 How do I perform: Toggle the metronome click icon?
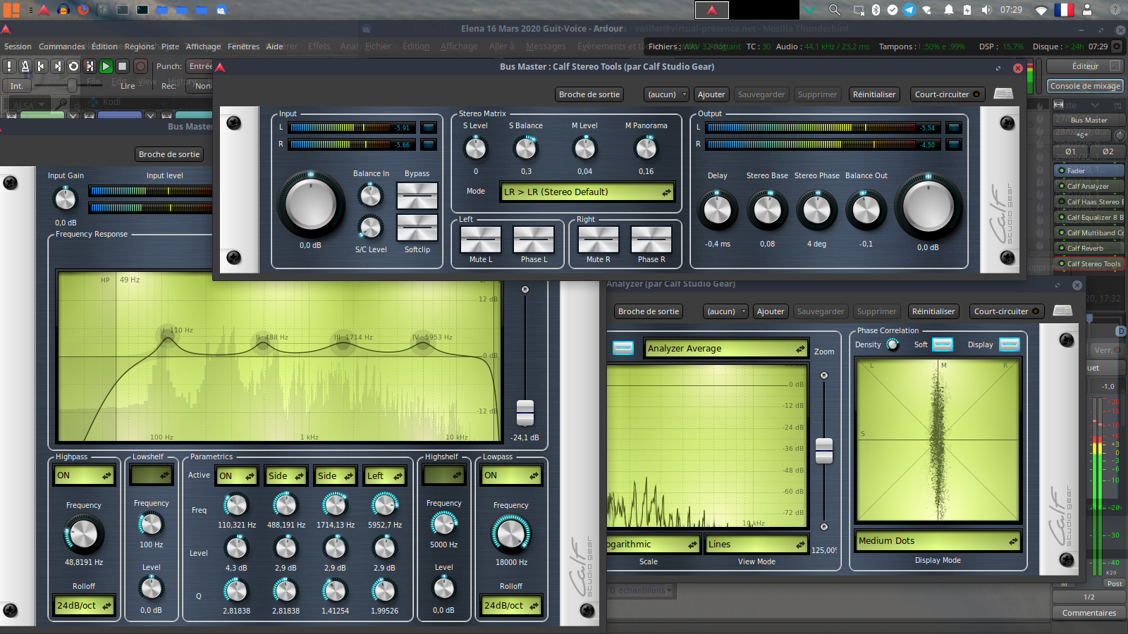25,66
